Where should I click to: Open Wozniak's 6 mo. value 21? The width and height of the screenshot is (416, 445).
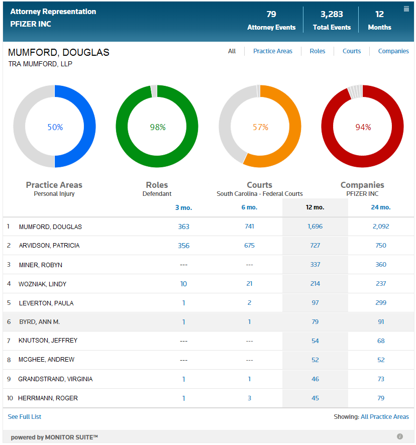pos(249,283)
